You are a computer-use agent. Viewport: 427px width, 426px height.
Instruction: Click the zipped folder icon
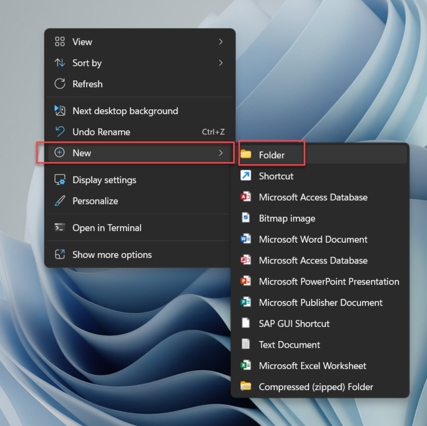tap(246, 386)
